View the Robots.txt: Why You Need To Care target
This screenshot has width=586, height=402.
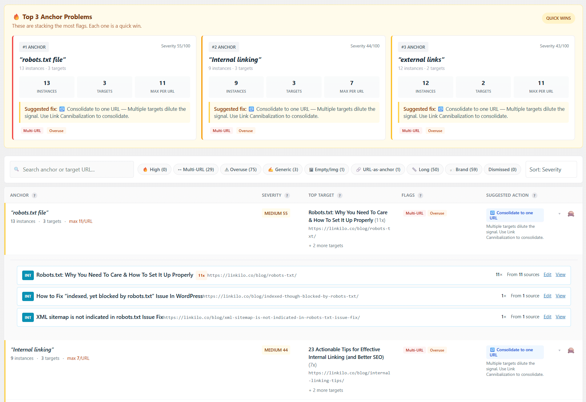pyautogui.click(x=560, y=275)
